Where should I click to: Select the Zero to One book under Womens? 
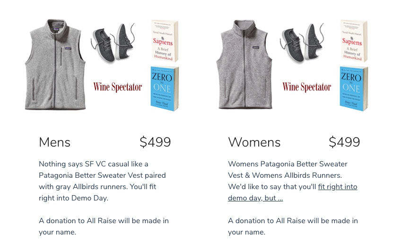click(x=353, y=88)
